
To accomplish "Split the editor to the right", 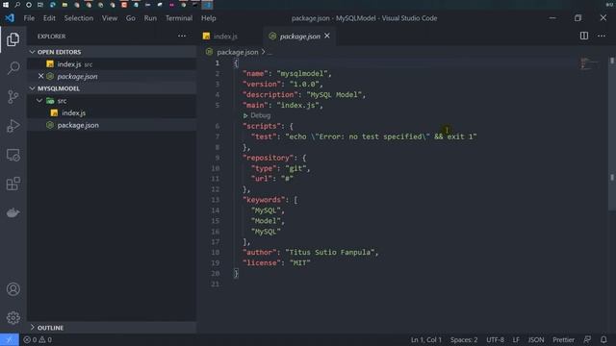I will [x=584, y=37].
